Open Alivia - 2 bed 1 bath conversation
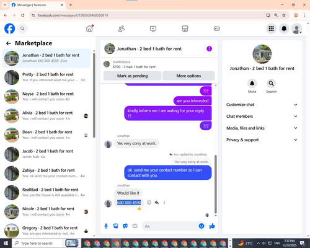The height and width of the screenshot is (248, 310). (x=46, y=116)
